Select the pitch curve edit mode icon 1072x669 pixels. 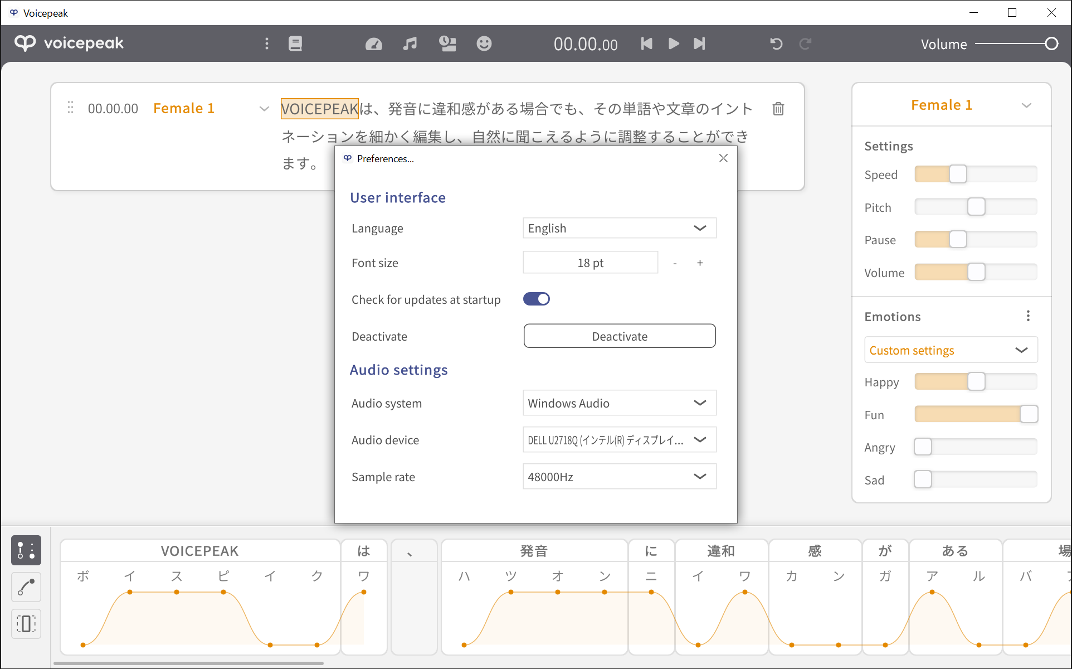[x=26, y=587]
